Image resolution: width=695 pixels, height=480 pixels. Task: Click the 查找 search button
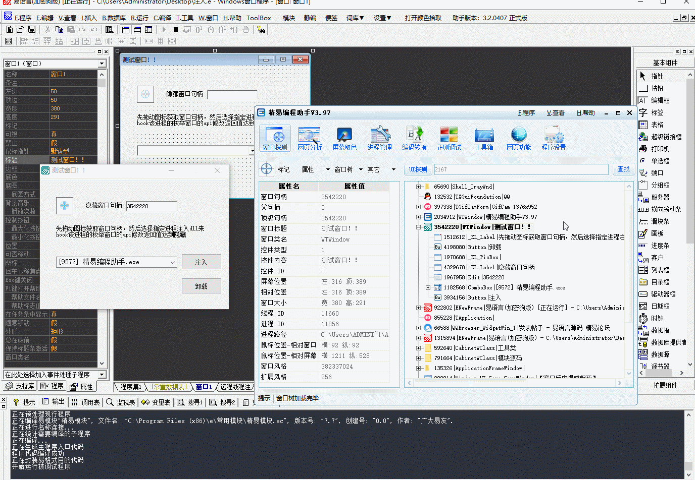pyautogui.click(x=624, y=169)
